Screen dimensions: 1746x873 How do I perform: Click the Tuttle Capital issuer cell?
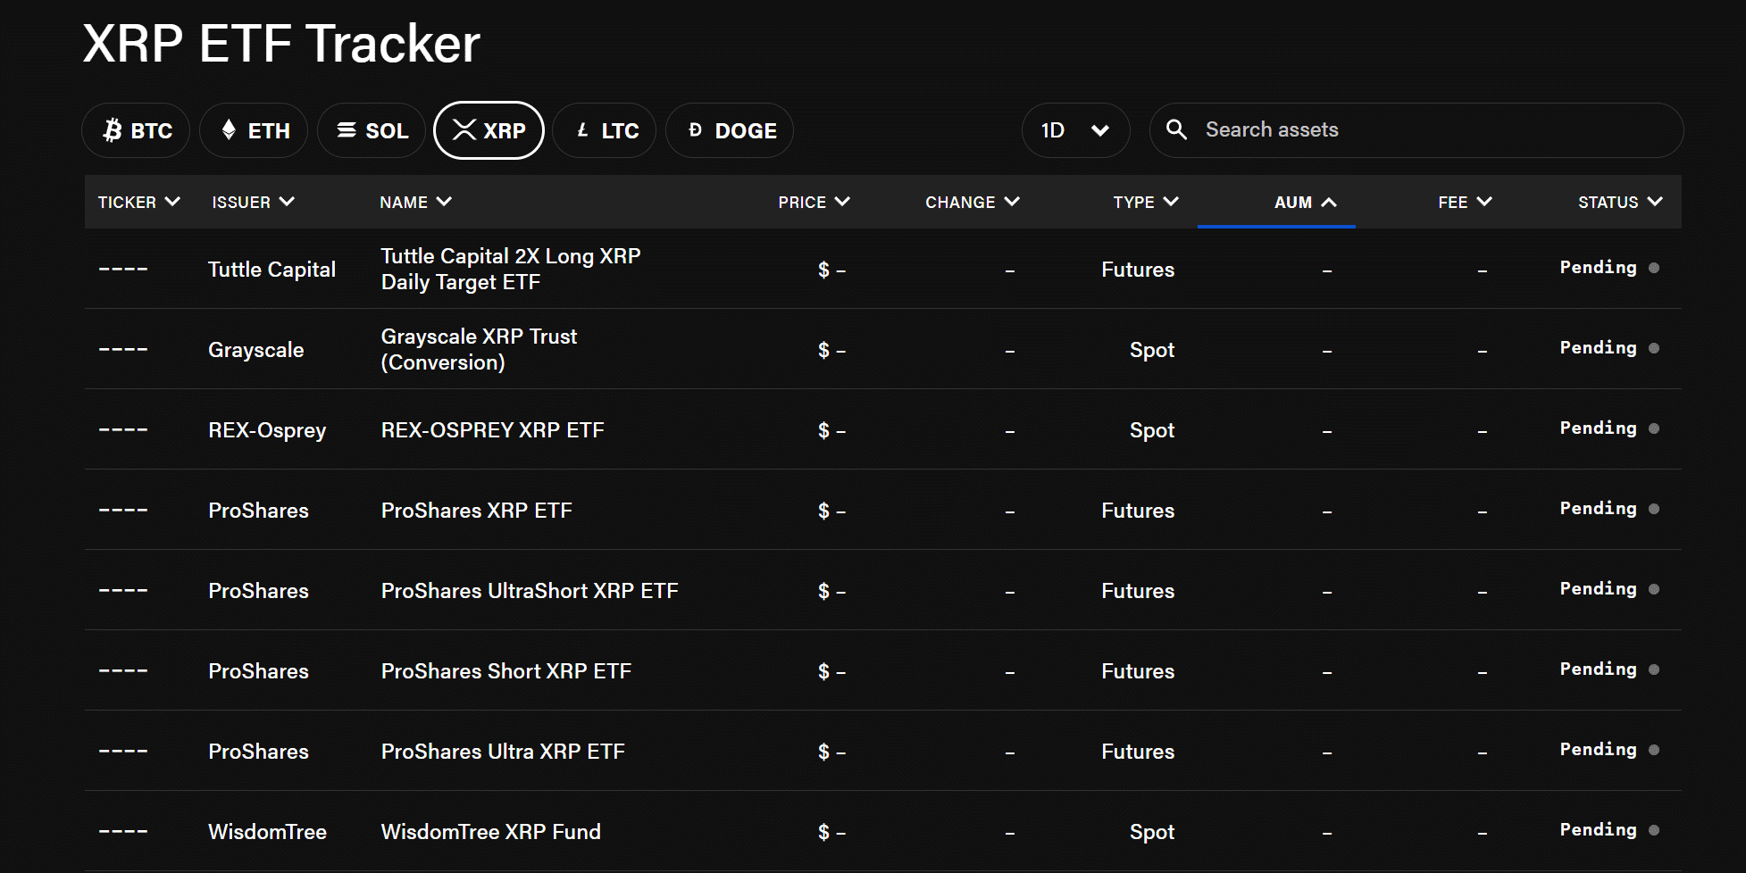pyautogui.click(x=272, y=270)
